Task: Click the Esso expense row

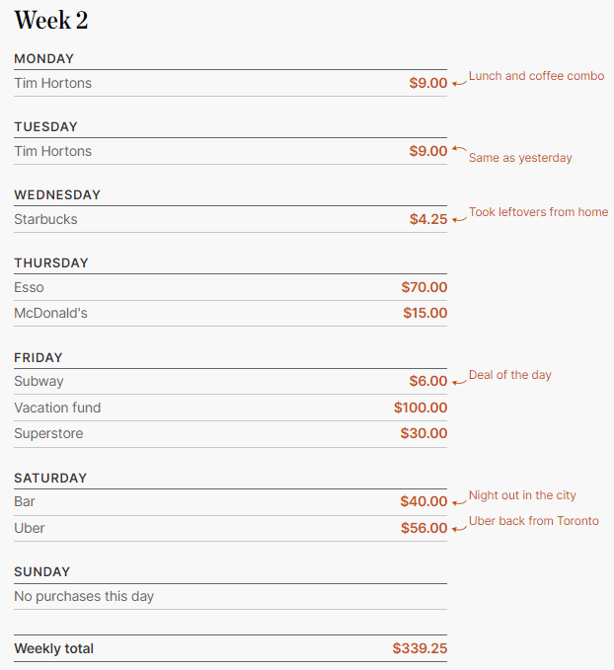Action: pyautogui.click(x=230, y=287)
